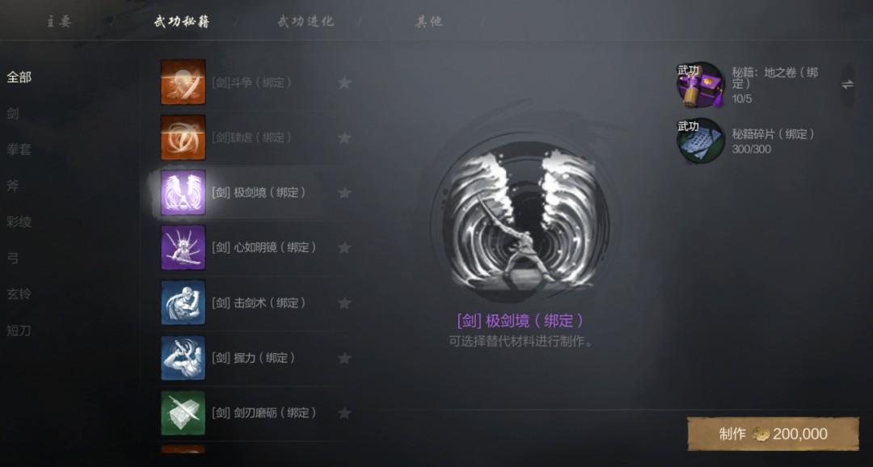873x467 pixels.
Task: Select the [剑]斗争 skill icon
Action: point(183,82)
